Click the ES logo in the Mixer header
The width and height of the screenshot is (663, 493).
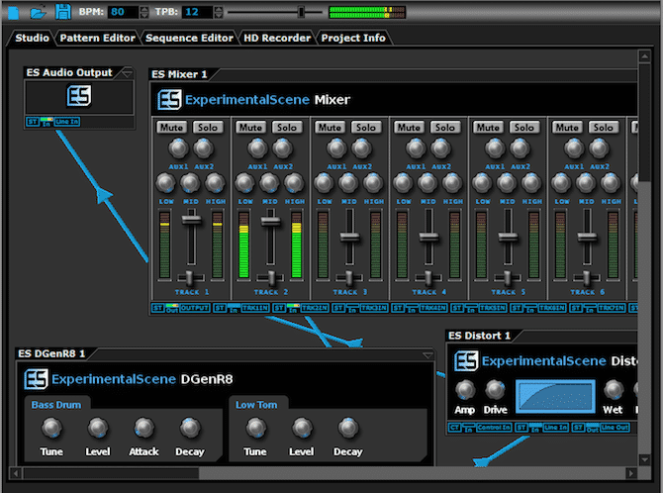click(169, 100)
